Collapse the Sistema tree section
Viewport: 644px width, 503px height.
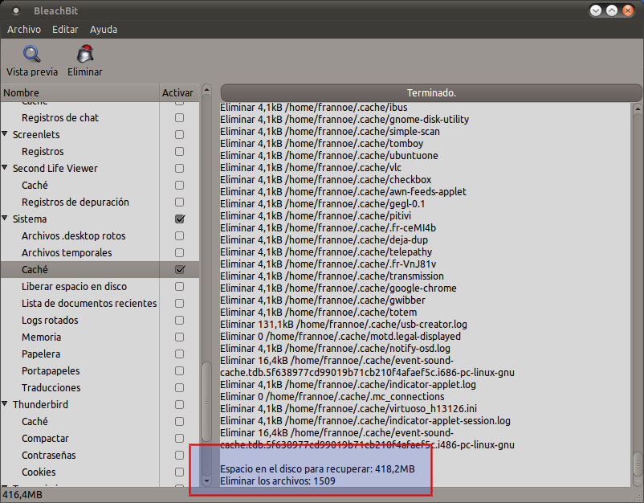coord(6,219)
